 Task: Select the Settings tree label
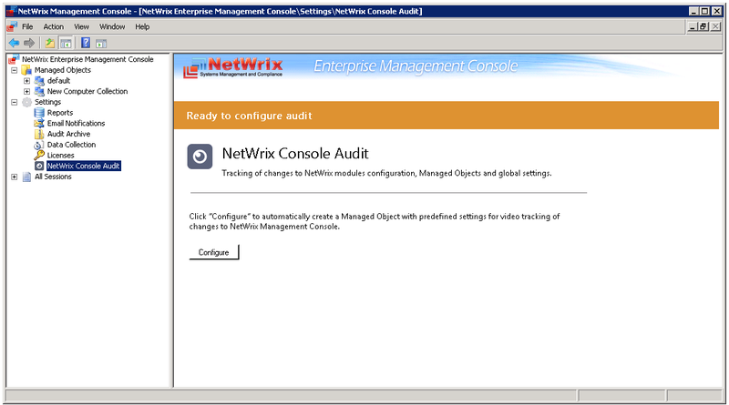coord(48,102)
